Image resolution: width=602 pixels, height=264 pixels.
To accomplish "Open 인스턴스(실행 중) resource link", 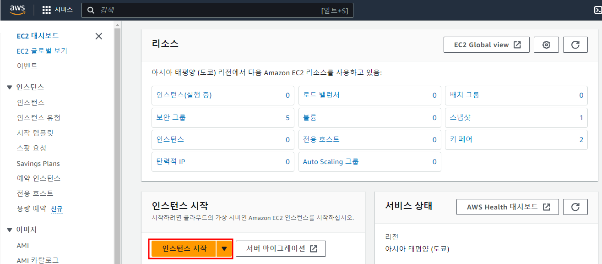I will click(x=184, y=95).
